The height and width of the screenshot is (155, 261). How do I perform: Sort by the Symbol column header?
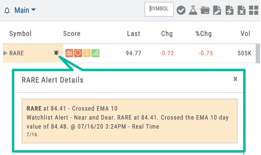(20, 34)
